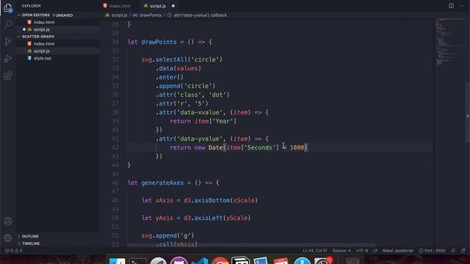Open script.js in SCATTER-GRAPH folder
The image size is (470, 264).
(41, 51)
